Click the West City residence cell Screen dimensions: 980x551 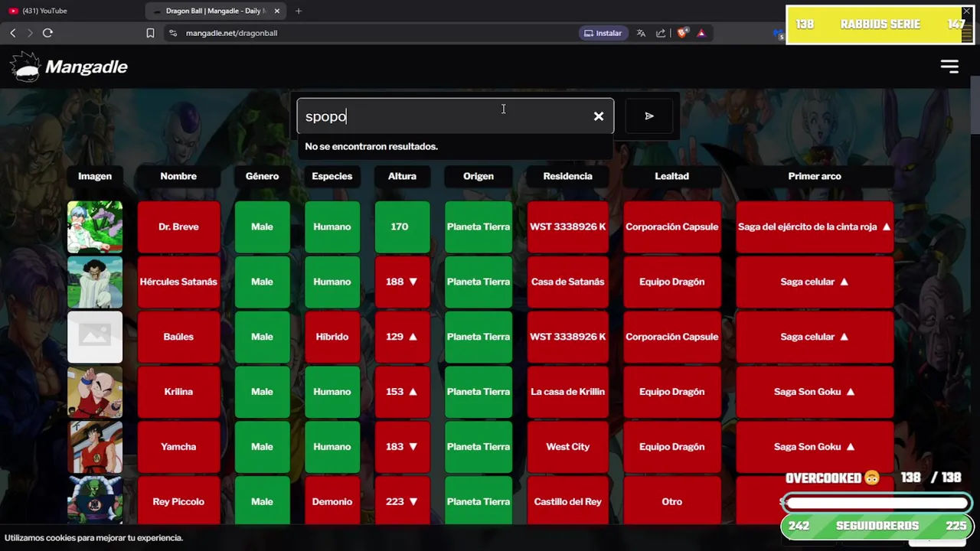tap(567, 447)
